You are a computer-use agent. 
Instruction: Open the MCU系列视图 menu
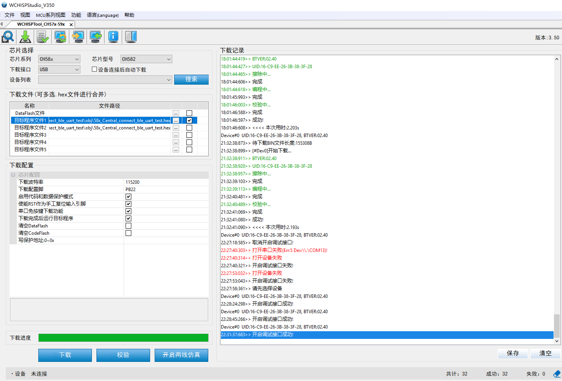(x=51, y=15)
